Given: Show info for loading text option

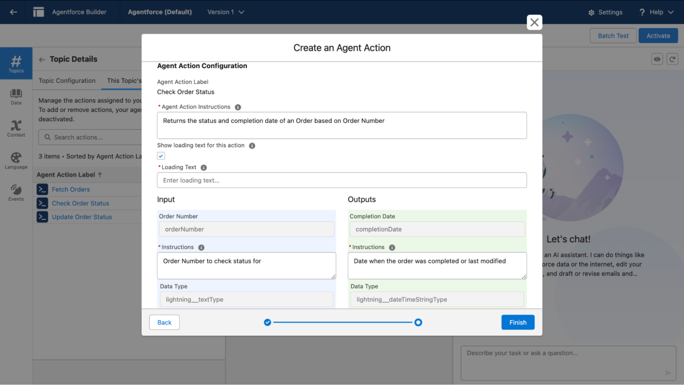Looking at the screenshot, I should pyautogui.click(x=252, y=146).
